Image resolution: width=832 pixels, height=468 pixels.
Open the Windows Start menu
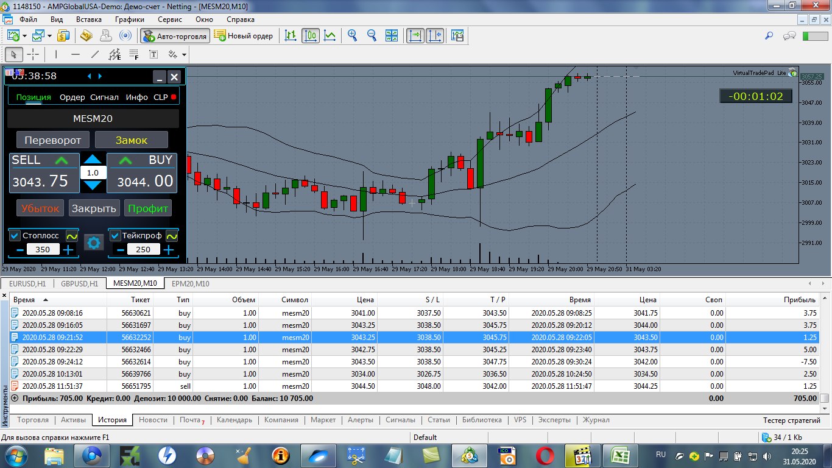tap(15, 455)
